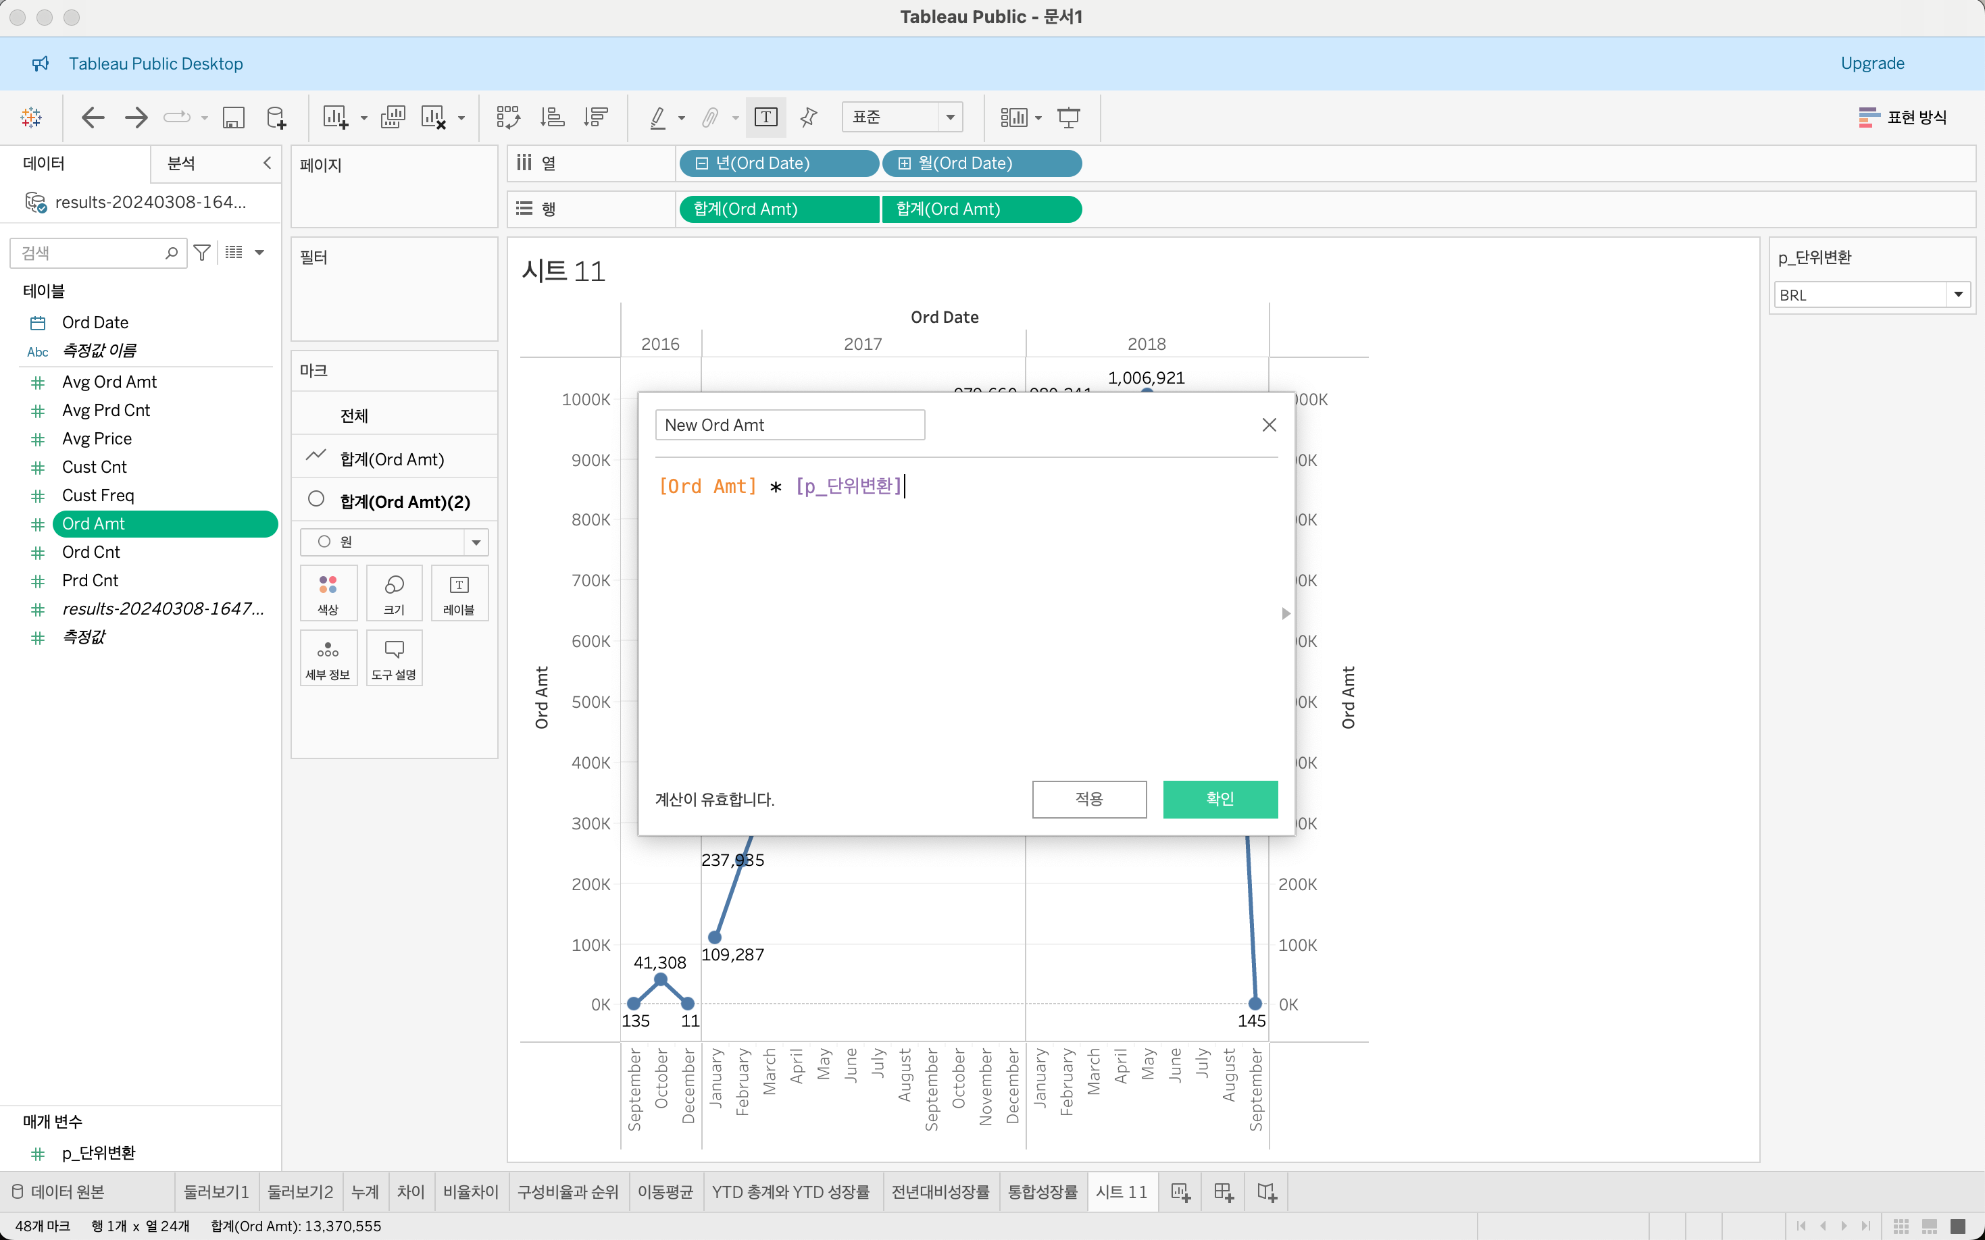1985x1240 pixels.
Task: Click the Sort ascending toolbar icon
Action: pos(552,118)
